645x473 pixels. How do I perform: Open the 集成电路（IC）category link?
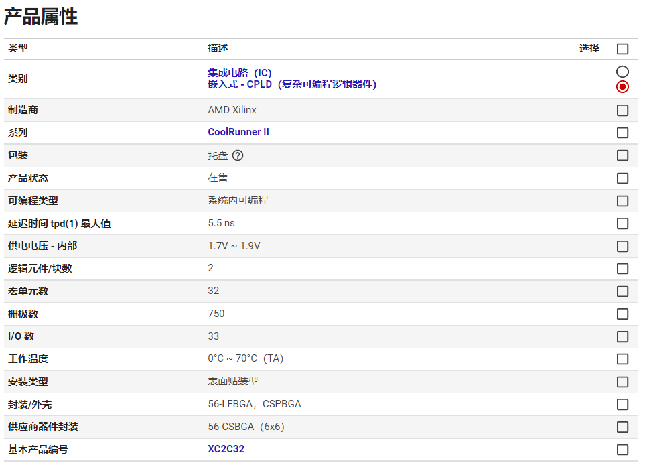[x=240, y=73]
